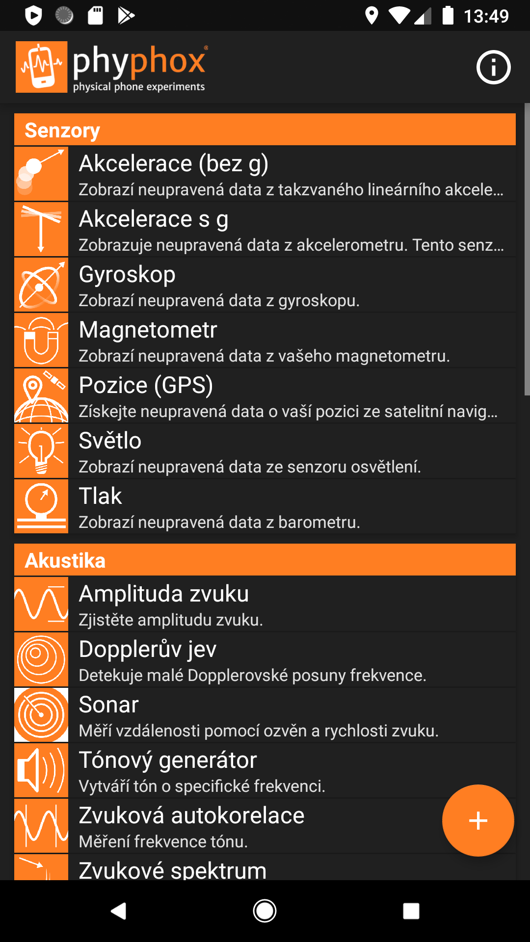This screenshot has height=942, width=530.
Task: Open the info menu icon
Action: click(493, 67)
